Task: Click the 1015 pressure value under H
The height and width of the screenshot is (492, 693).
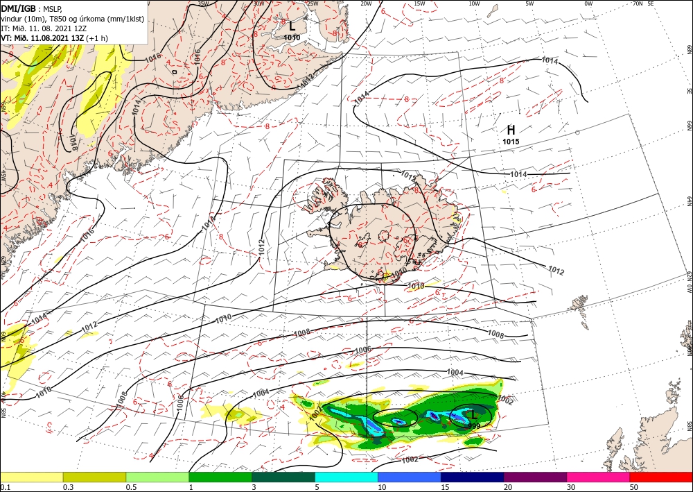Action: pos(511,142)
